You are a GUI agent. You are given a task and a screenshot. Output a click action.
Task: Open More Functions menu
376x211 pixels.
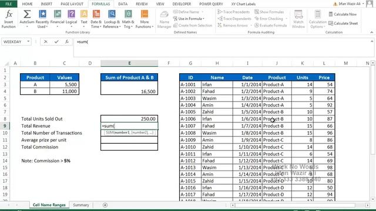(x=145, y=19)
